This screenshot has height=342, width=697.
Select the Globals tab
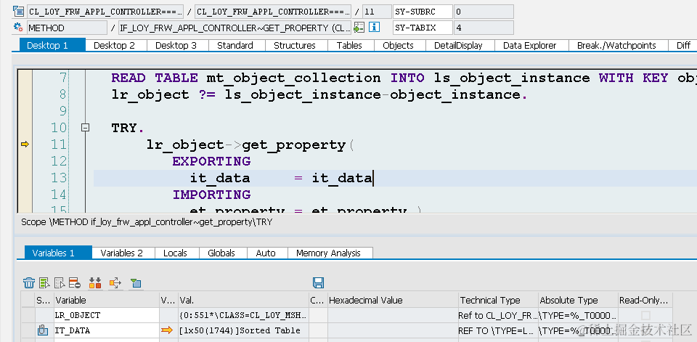tap(221, 253)
